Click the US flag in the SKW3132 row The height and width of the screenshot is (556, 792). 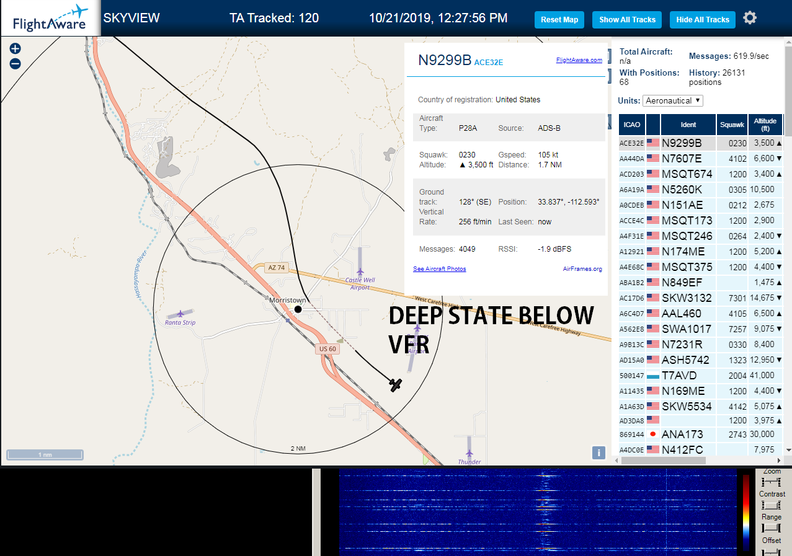652,298
